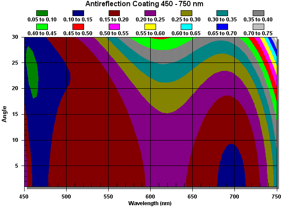Image resolution: width=288 pixels, height=207 pixels.
Task: Click the 700 wavelength axis label
Action: (234, 197)
